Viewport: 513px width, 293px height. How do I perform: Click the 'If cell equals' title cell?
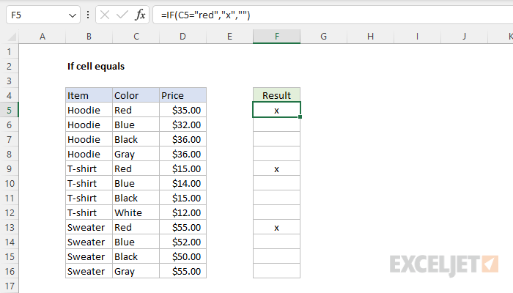(x=96, y=66)
